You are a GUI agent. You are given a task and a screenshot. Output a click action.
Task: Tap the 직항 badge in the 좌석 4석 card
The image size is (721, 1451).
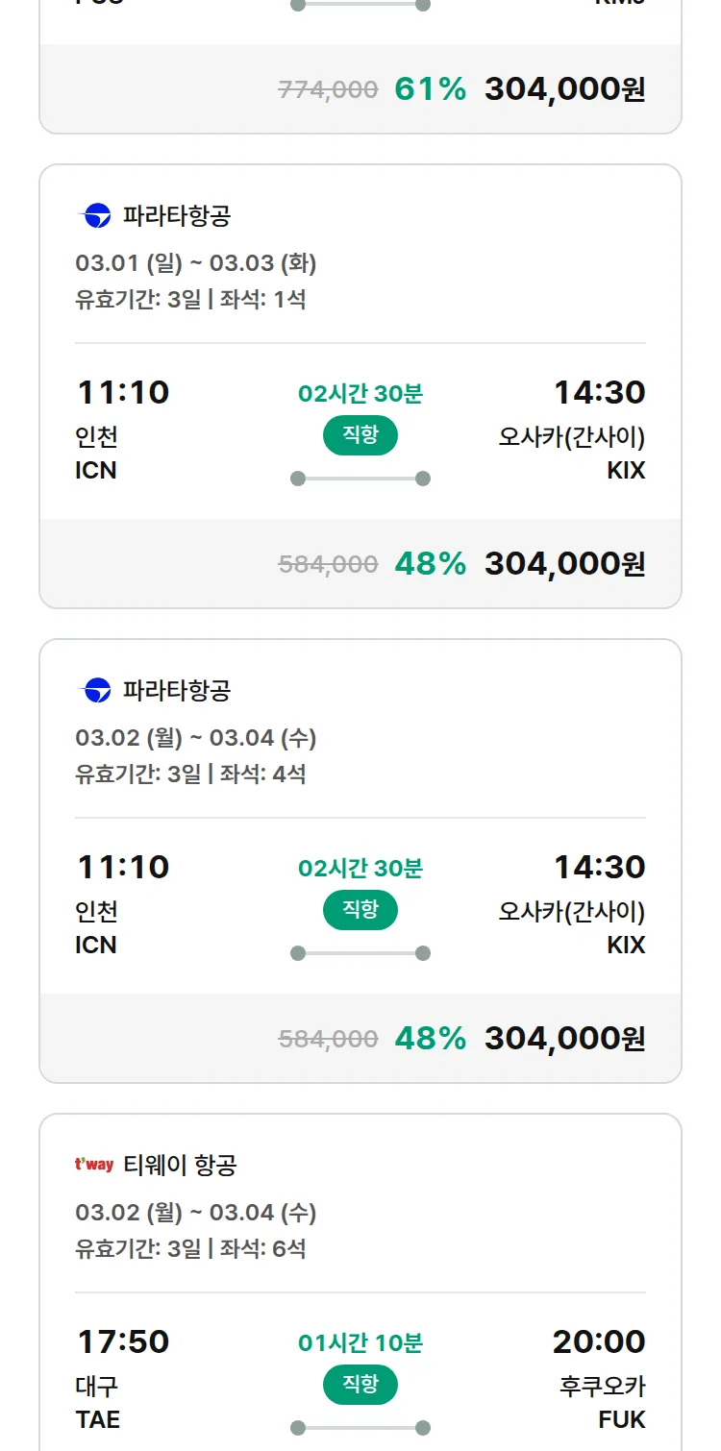point(360,910)
